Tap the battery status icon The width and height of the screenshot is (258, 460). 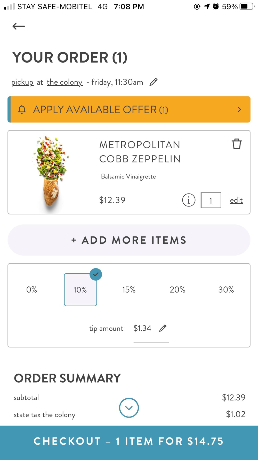coord(246,6)
